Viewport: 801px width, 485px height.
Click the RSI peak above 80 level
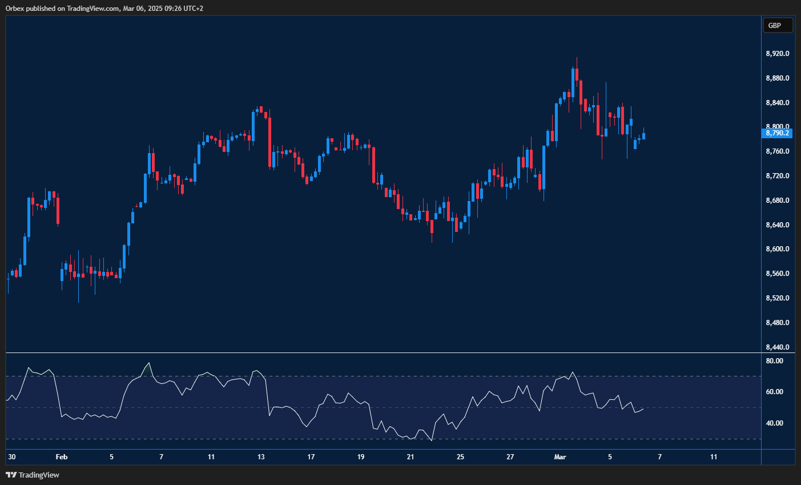point(149,363)
